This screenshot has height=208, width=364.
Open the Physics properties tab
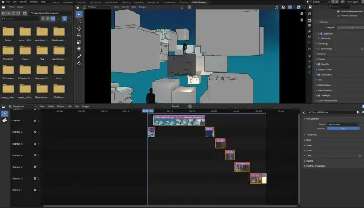[x=309, y=61]
